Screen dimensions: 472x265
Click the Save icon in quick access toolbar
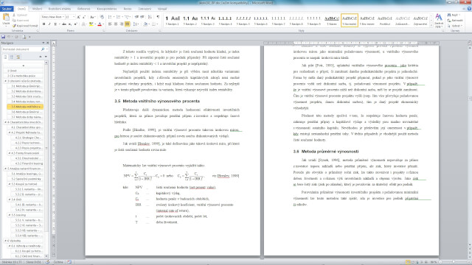click(3, 37)
